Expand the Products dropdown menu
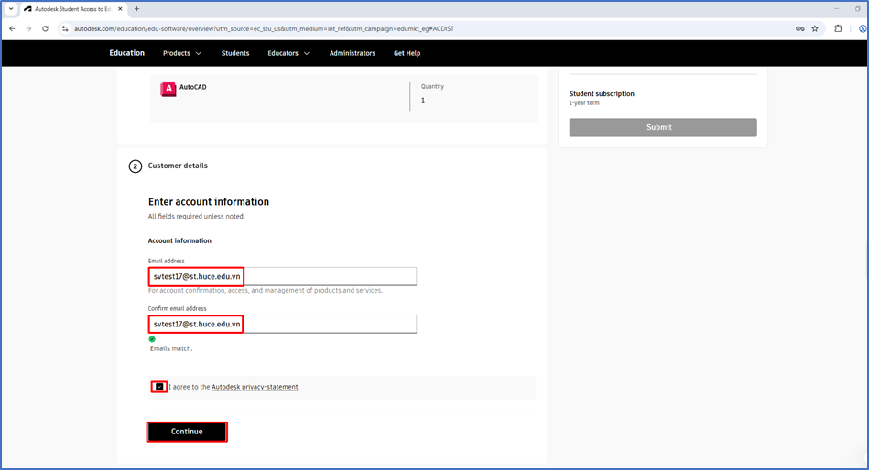869x470 pixels. coord(181,53)
